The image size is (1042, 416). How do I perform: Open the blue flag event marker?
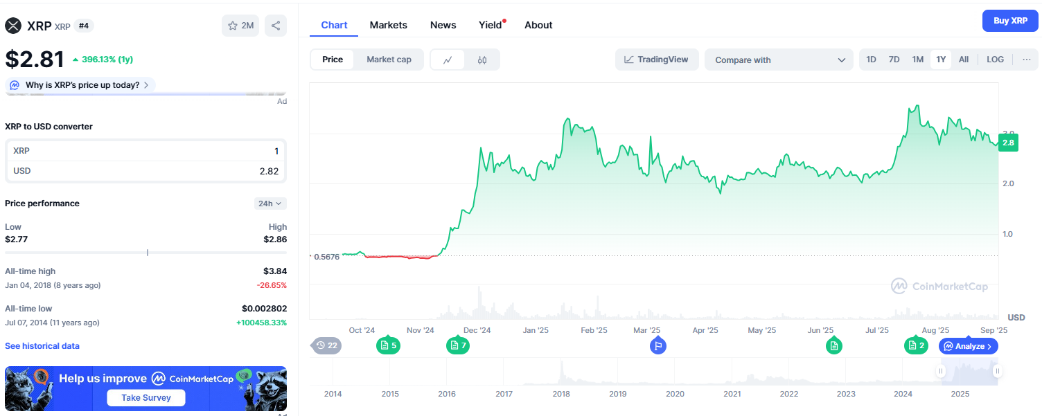click(657, 345)
